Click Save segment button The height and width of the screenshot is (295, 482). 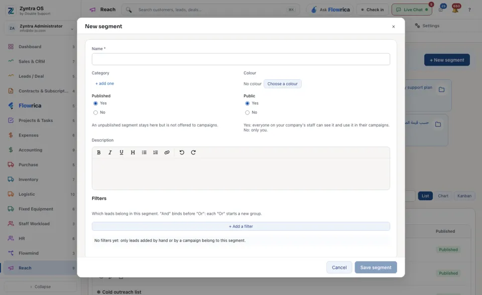point(376,267)
